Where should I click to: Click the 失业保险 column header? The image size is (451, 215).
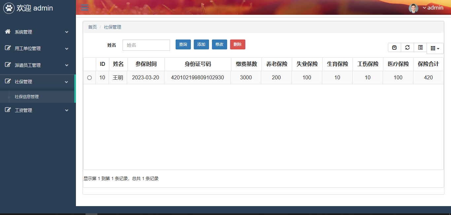click(x=307, y=64)
